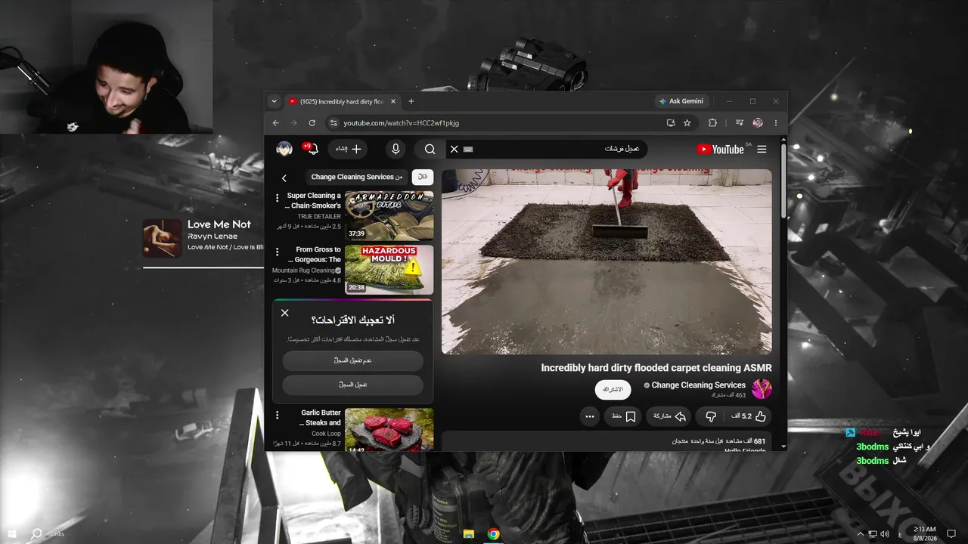Click the Ask Gemini button

pos(681,101)
